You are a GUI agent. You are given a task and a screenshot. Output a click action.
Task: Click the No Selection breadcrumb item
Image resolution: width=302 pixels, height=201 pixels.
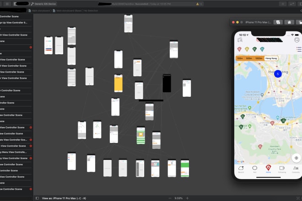[91, 11]
